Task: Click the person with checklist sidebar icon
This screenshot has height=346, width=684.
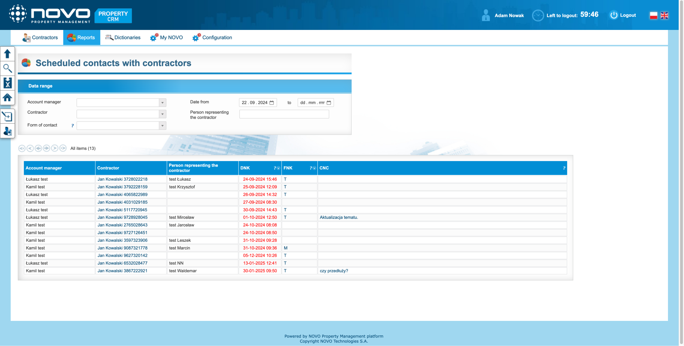Action: click(7, 131)
